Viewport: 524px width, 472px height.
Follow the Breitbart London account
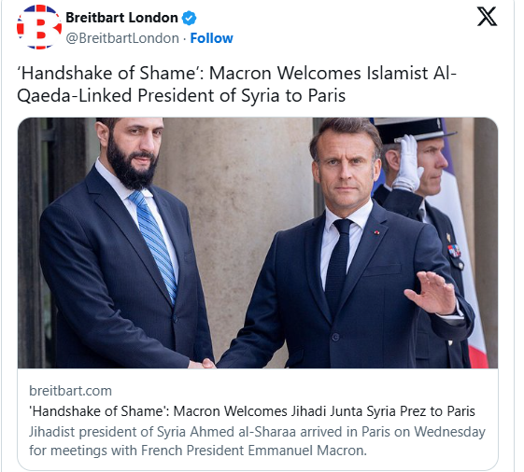(211, 38)
